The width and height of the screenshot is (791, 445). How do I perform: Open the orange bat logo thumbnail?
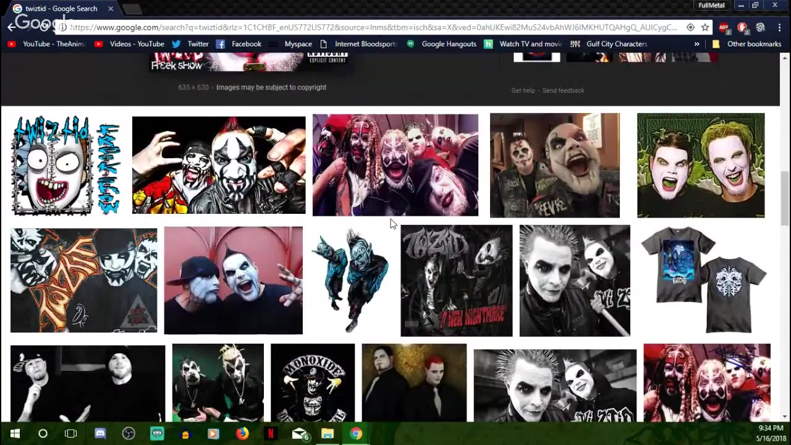point(83,281)
